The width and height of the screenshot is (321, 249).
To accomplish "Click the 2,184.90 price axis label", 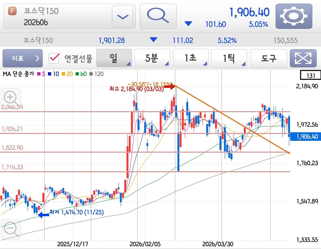I will (x=307, y=86).
